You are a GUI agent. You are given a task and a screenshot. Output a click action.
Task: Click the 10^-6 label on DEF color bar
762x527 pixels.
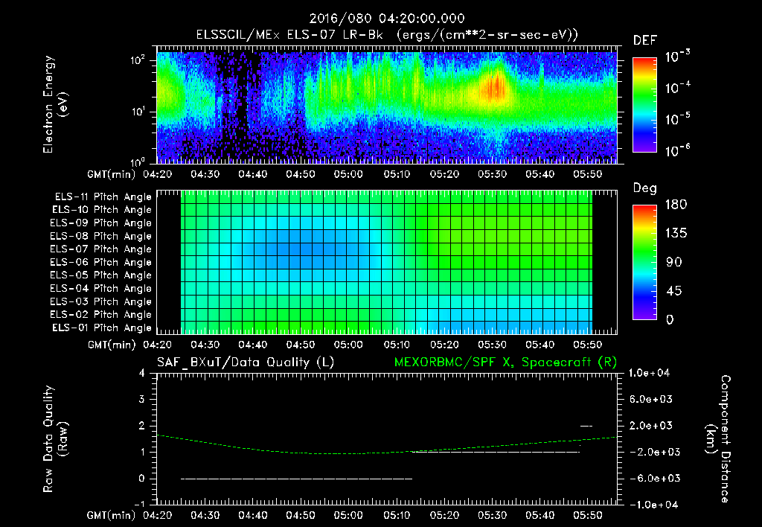(677, 150)
